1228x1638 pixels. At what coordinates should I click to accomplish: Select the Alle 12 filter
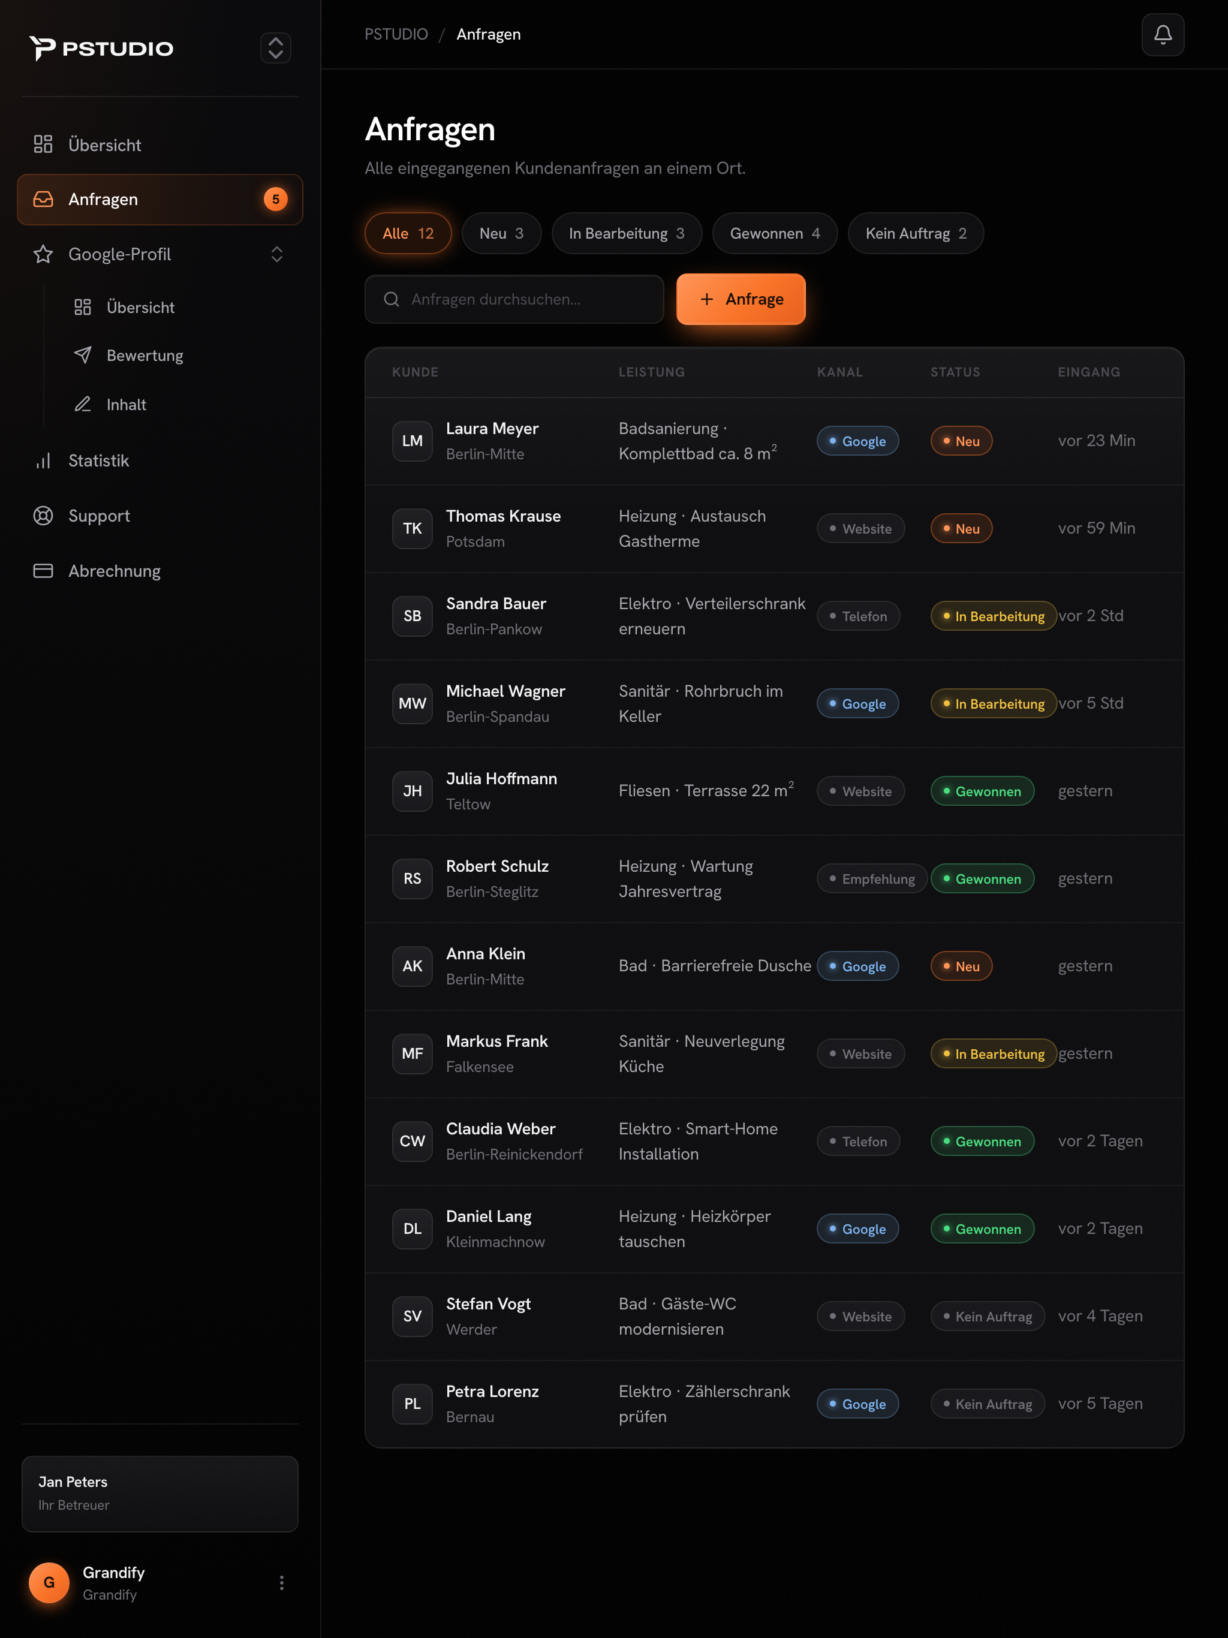[x=408, y=233]
